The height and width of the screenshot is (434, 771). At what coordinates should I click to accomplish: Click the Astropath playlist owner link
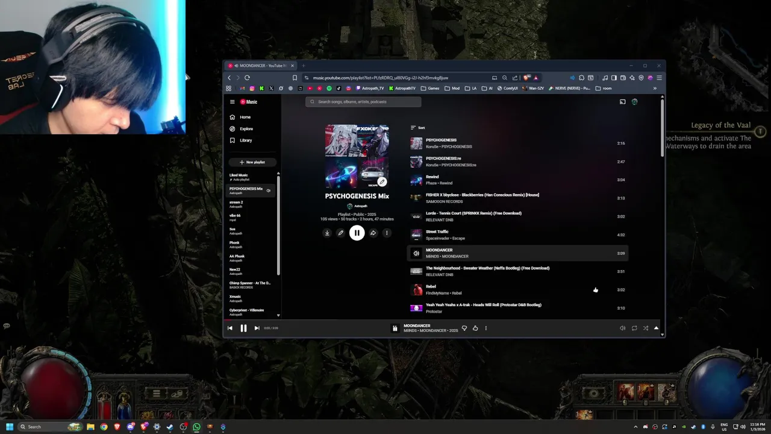(x=360, y=206)
